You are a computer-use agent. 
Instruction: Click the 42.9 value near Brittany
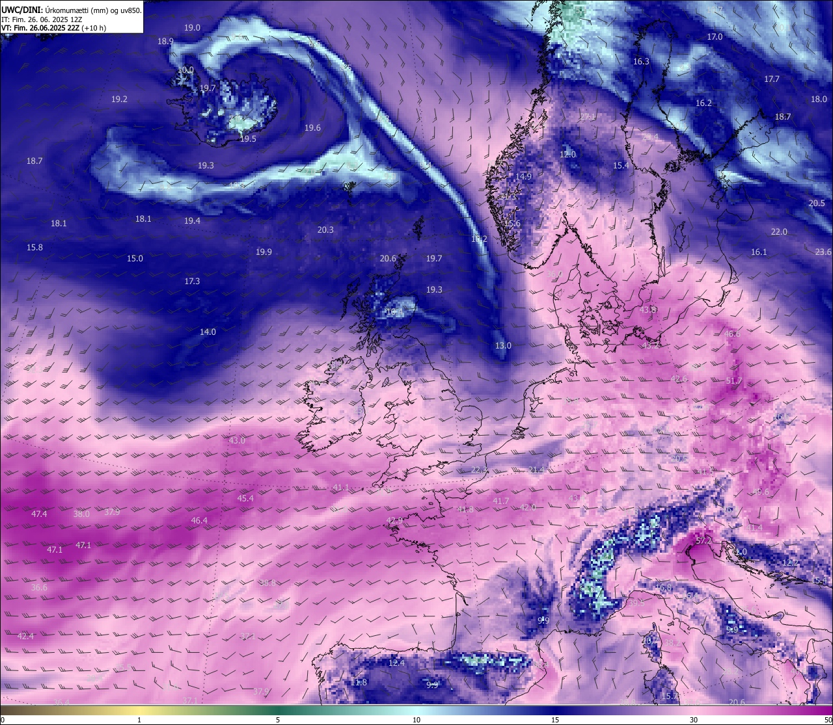pos(394,520)
